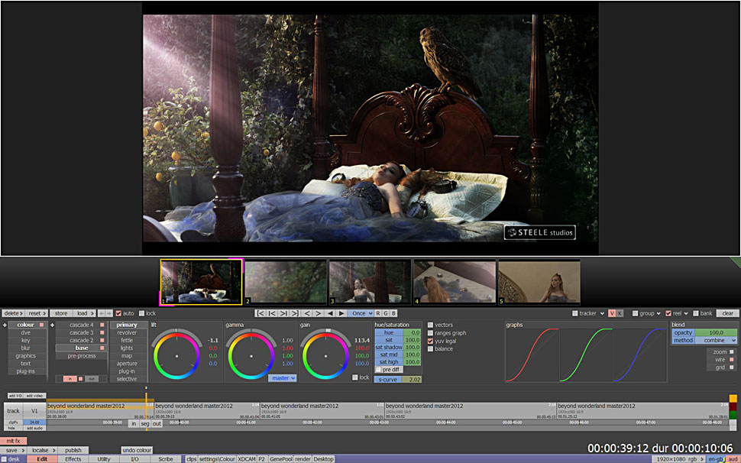Viewport: 741px width, 463px height.
Task: Select thumbnail number 3 in the filmstrip
Action: click(370, 282)
